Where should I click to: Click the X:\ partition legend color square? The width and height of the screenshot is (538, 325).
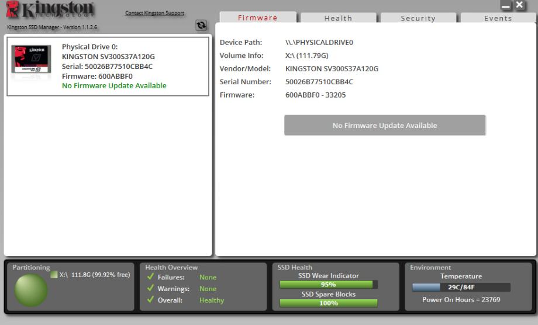[54, 275]
